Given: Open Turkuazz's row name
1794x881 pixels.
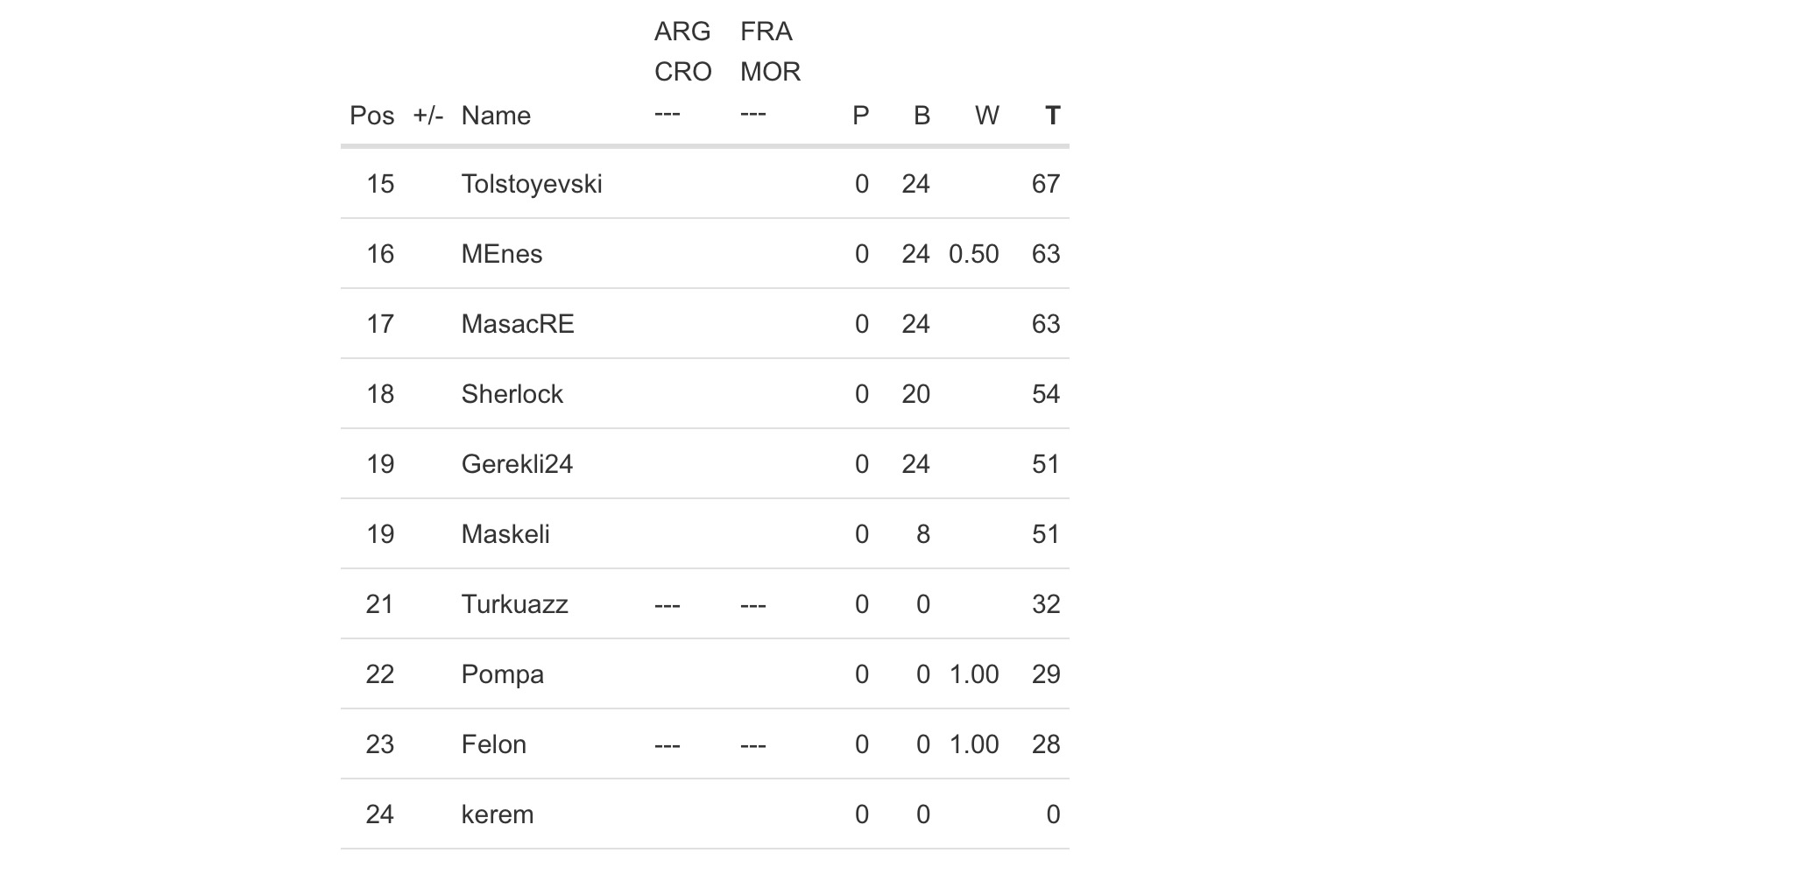Looking at the screenshot, I should point(514,604).
